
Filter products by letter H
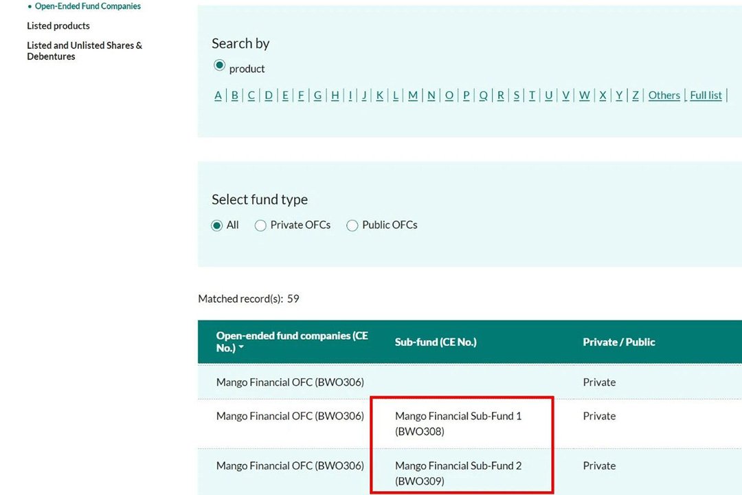coord(335,96)
